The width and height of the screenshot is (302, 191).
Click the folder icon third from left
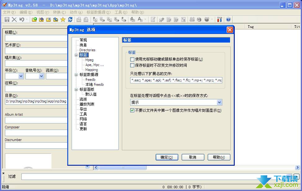(x=48, y=19)
